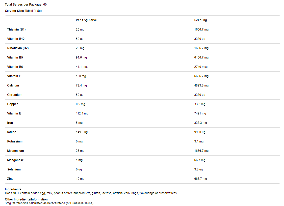Click the 'Per 1.5g Serve' column header
This screenshot has width=284, height=206.
86,20
